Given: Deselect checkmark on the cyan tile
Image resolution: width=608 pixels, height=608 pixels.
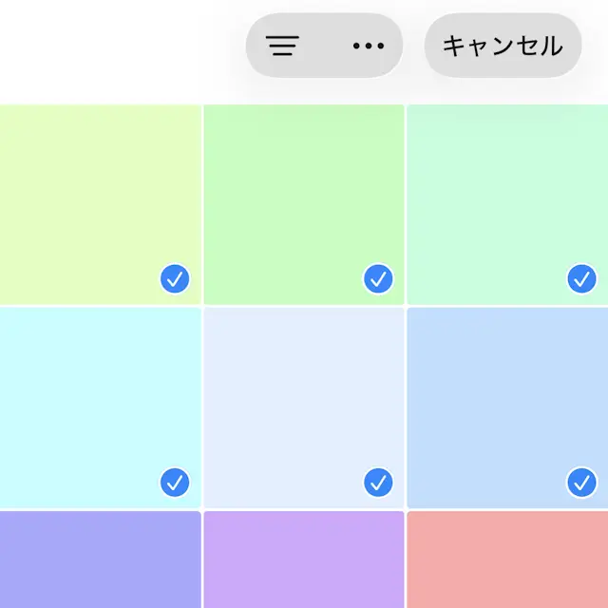Looking at the screenshot, I should (175, 483).
